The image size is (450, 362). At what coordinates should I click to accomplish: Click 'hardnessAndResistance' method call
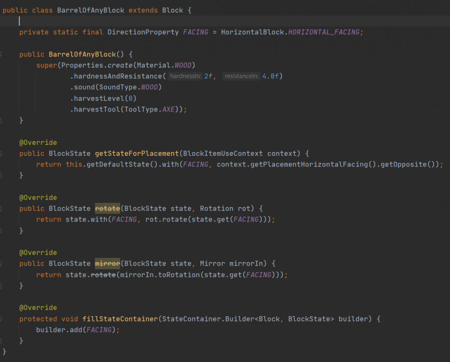118,76
